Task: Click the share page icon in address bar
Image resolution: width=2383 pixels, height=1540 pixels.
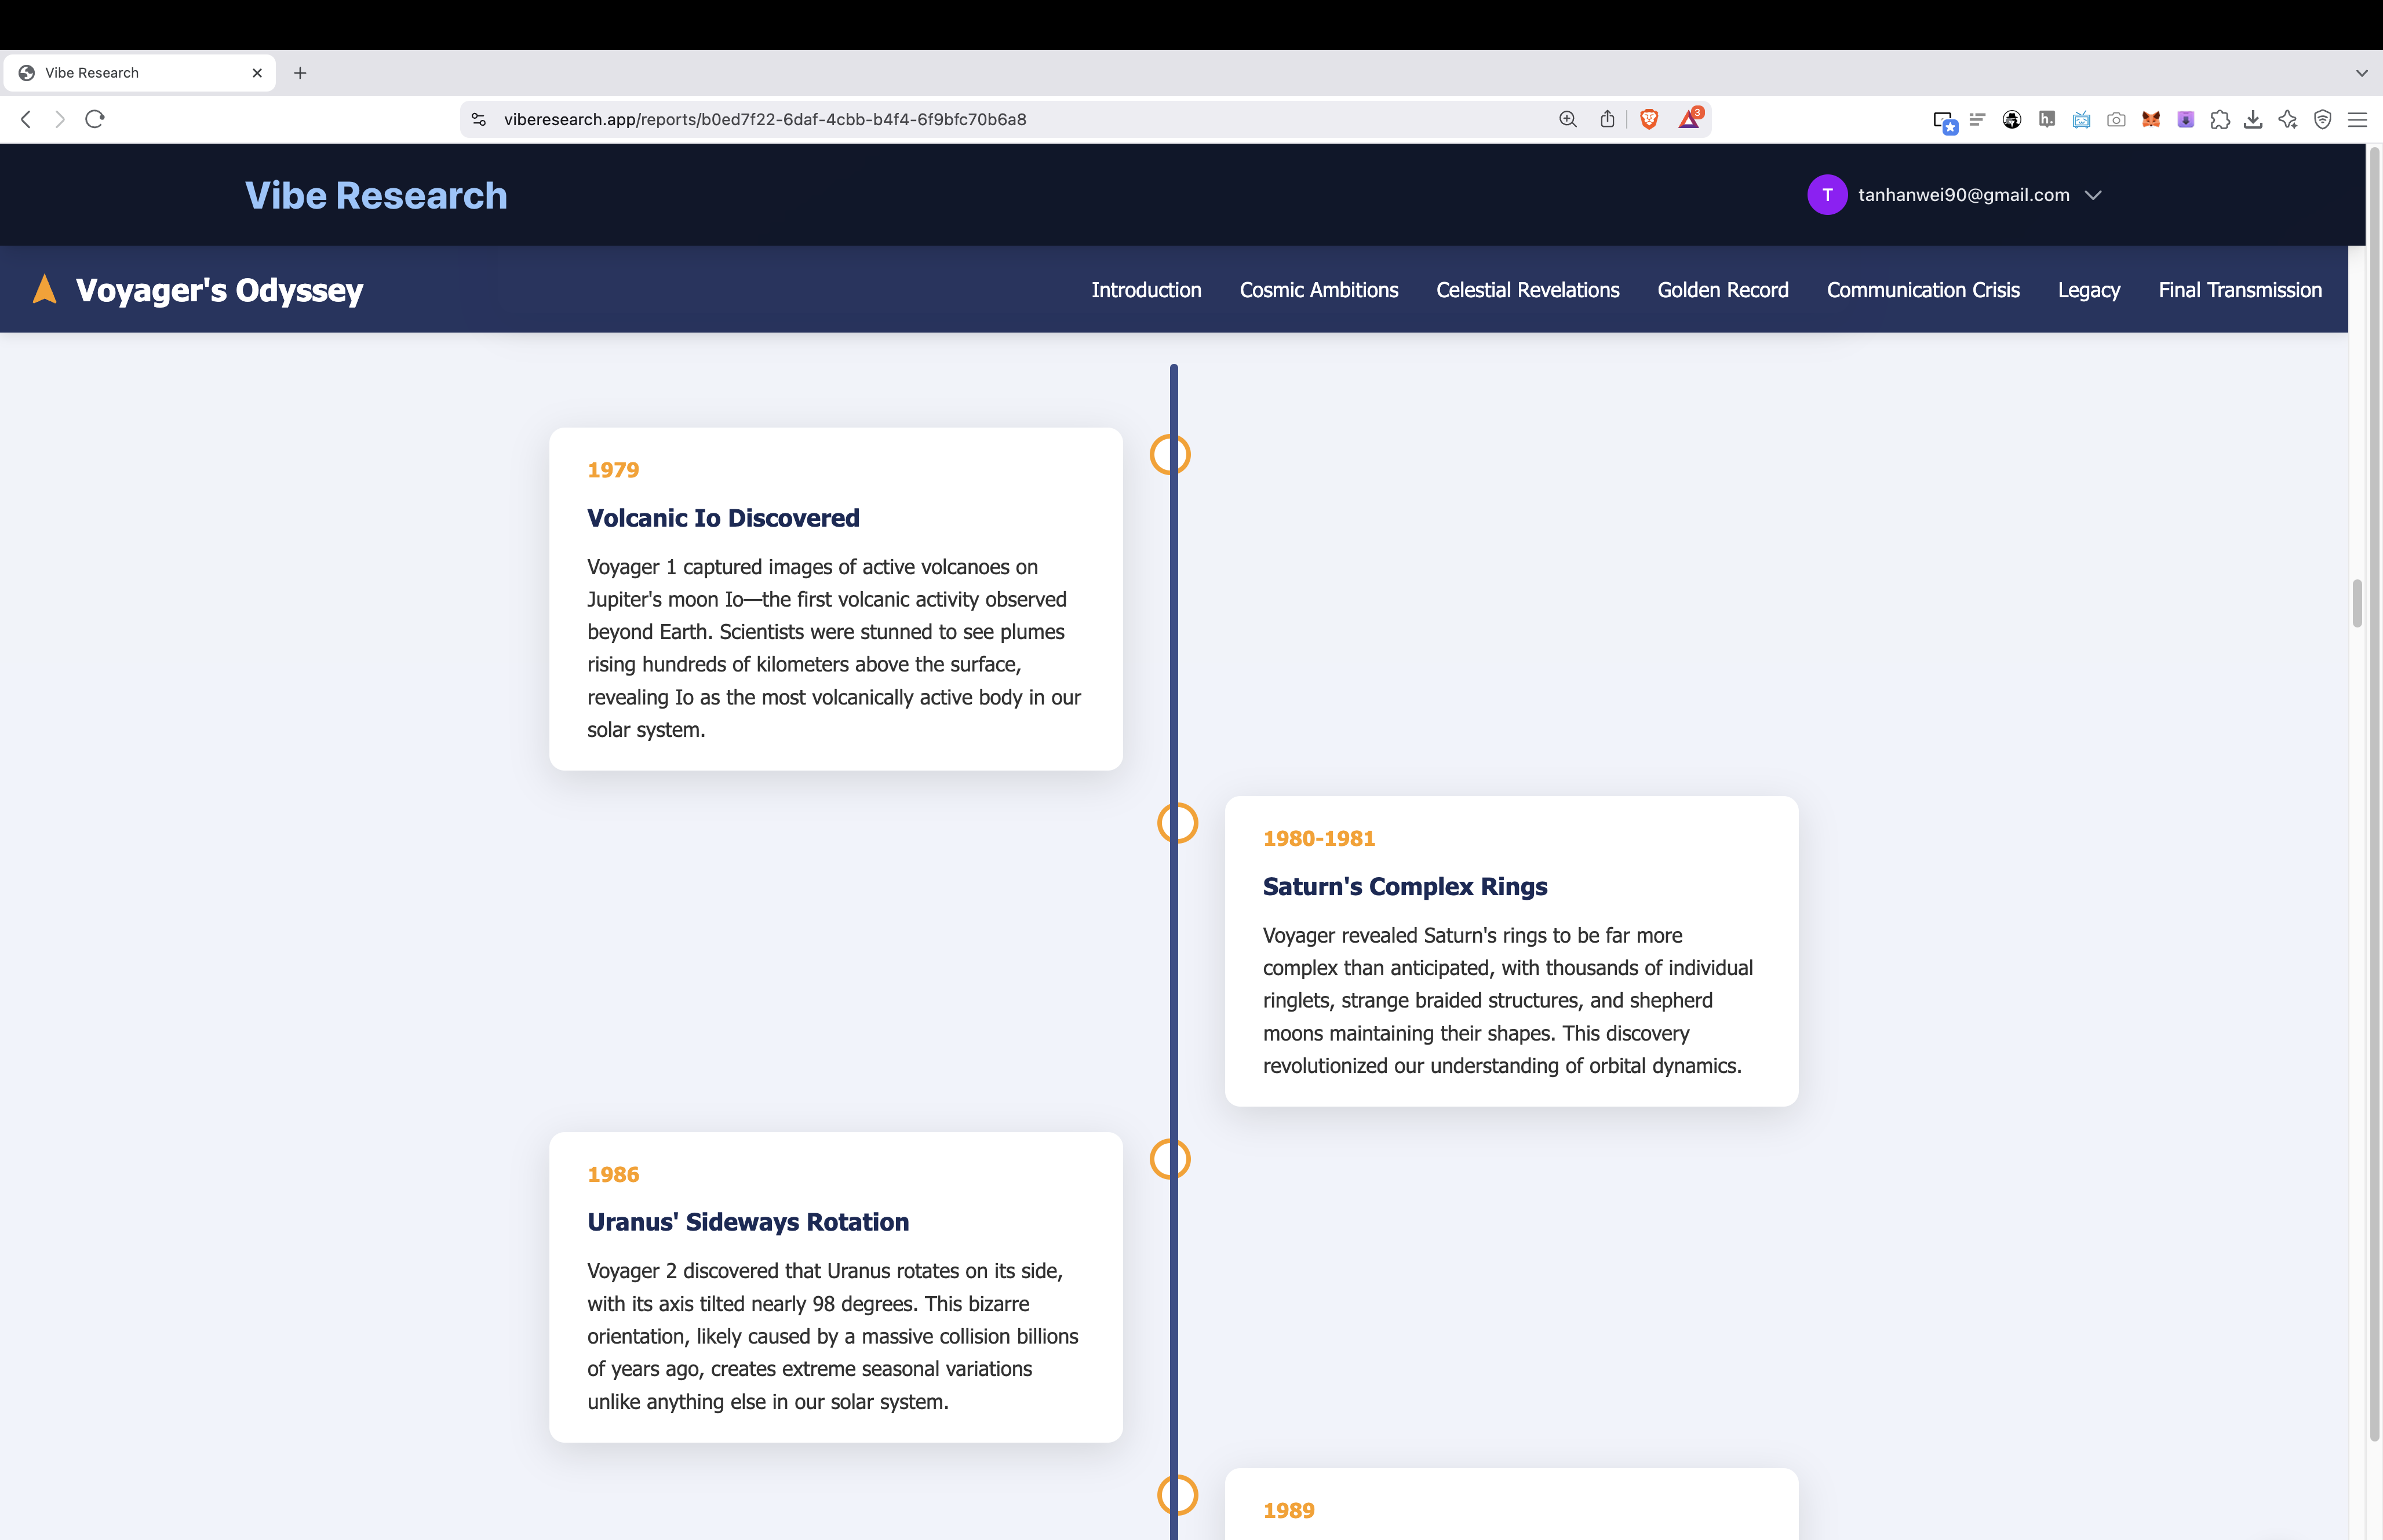Action: pyautogui.click(x=1607, y=119)
